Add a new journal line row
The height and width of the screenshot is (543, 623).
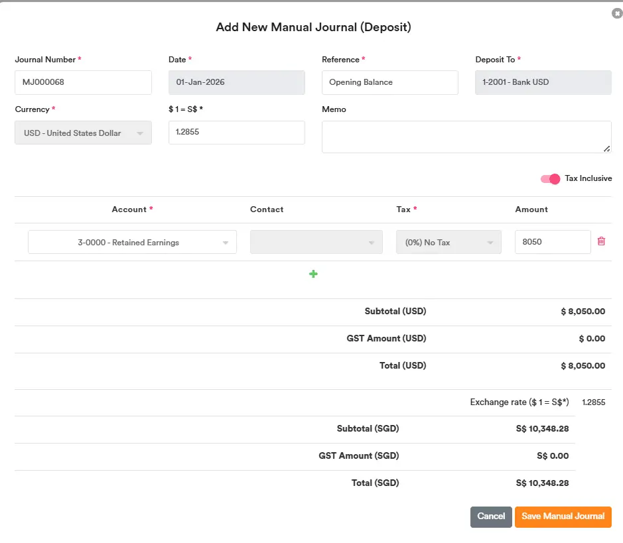click(313, 274)
